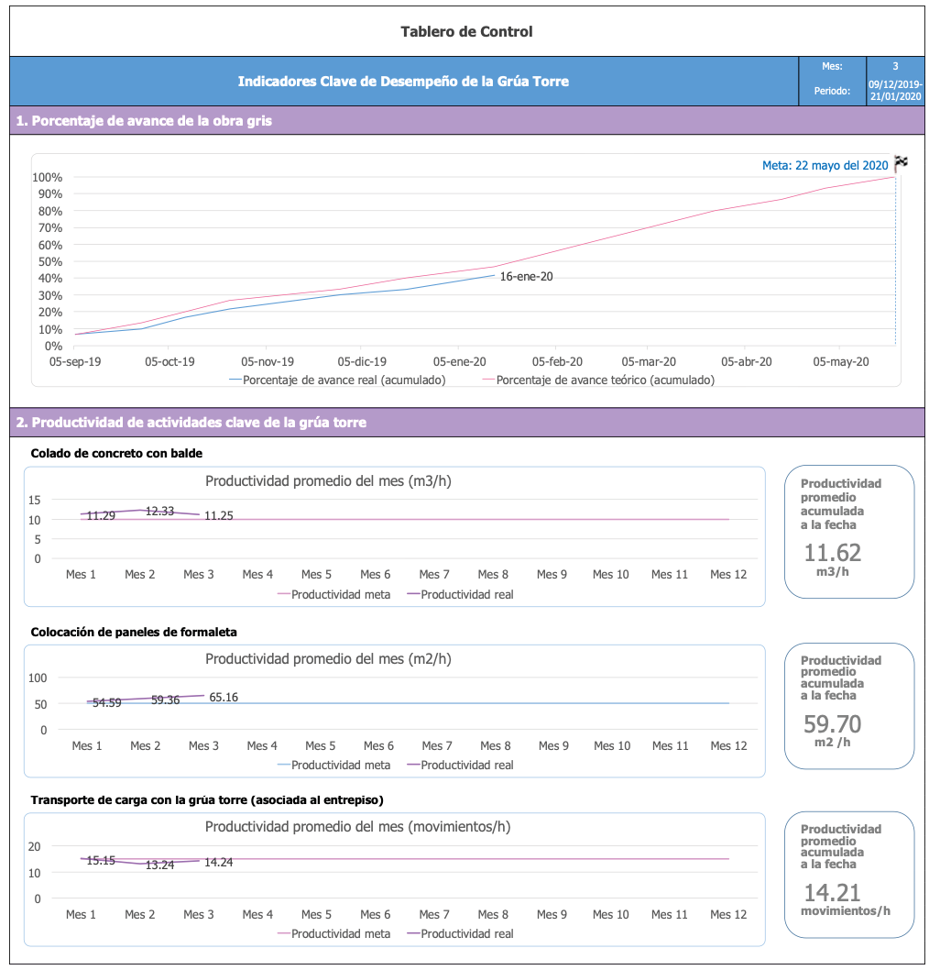Click chart title 'Productividad promedio del mes (m2/h)'
Image resolution: width=929 pixels, height=970 pixels.
328,658
